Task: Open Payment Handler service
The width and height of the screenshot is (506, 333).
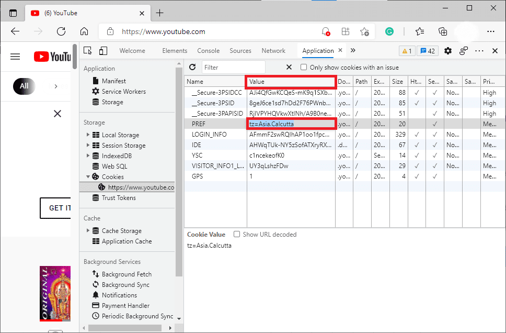Action: click(125, 306)
